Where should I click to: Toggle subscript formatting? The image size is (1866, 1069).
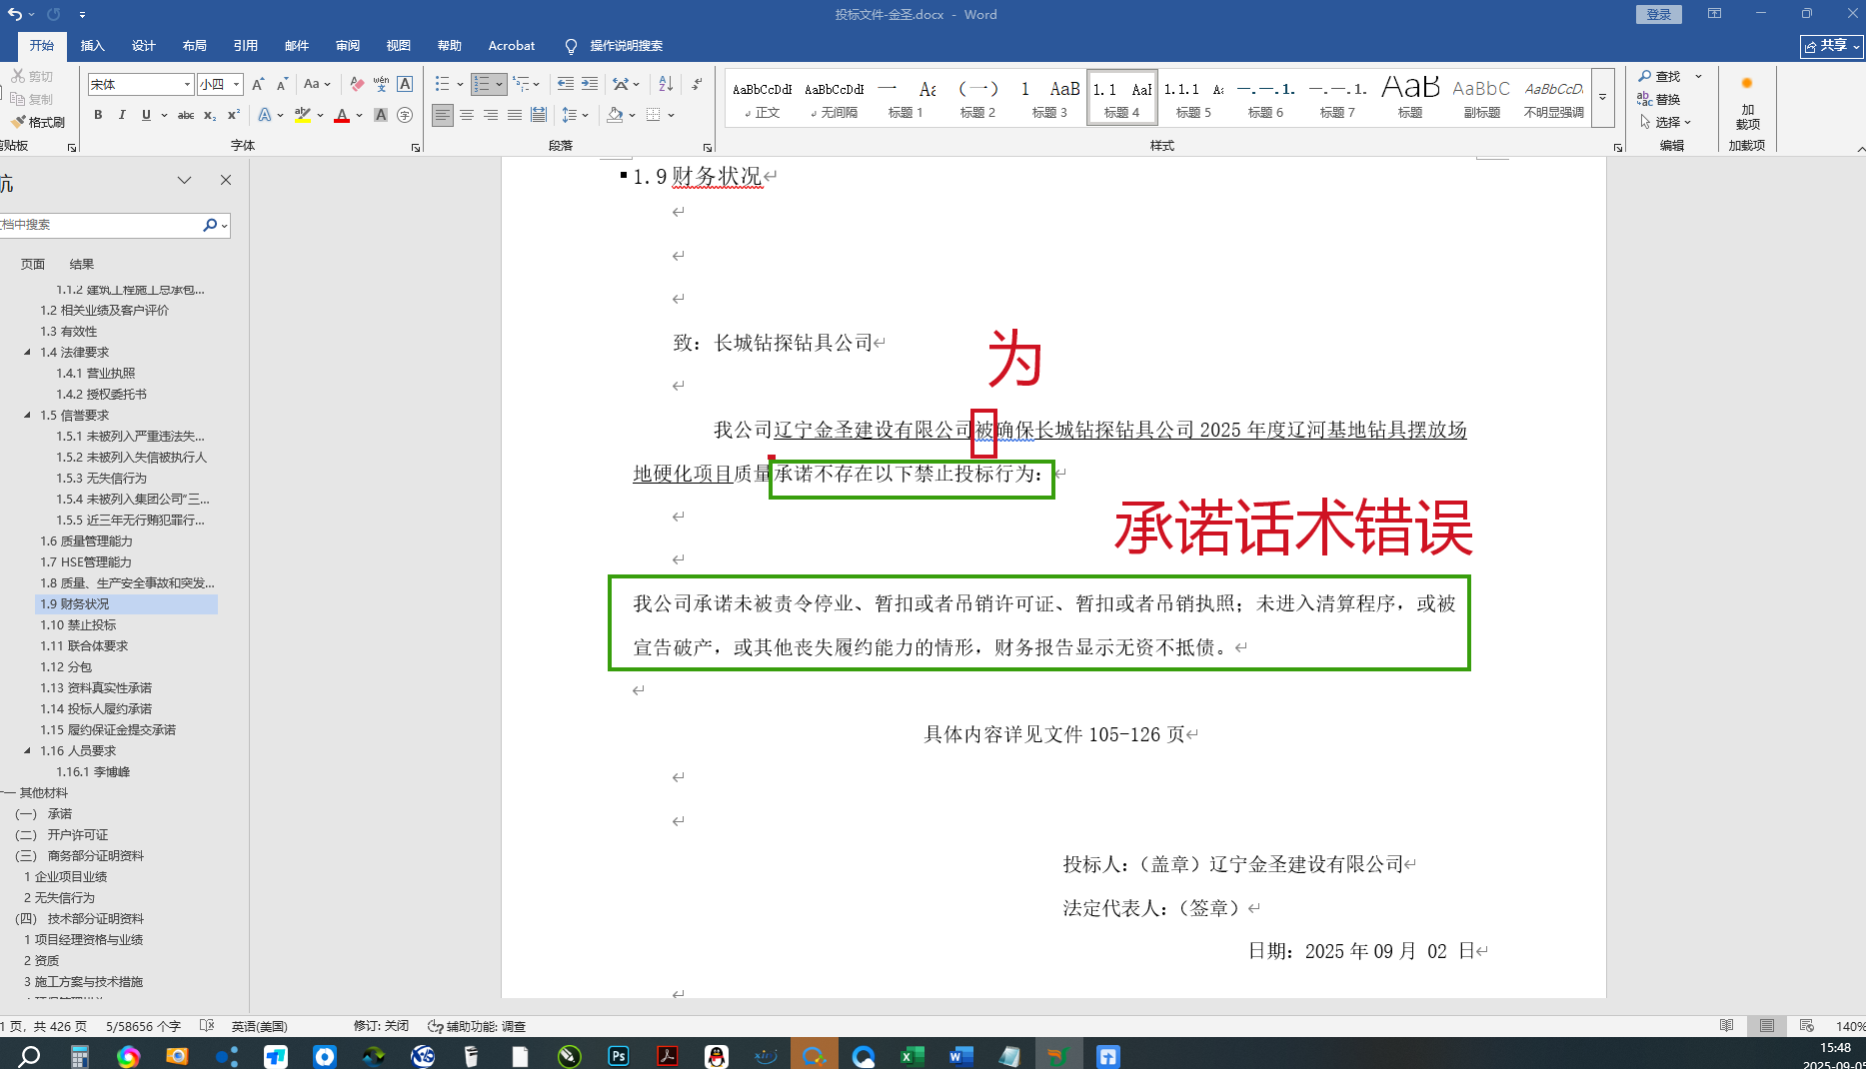tap(210, 115)
